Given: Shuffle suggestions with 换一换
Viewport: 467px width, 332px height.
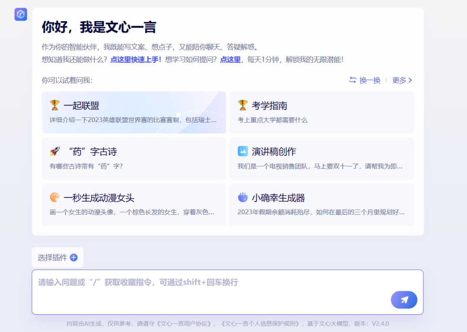Looking at the screenshot, I should (x=365, y=80).
